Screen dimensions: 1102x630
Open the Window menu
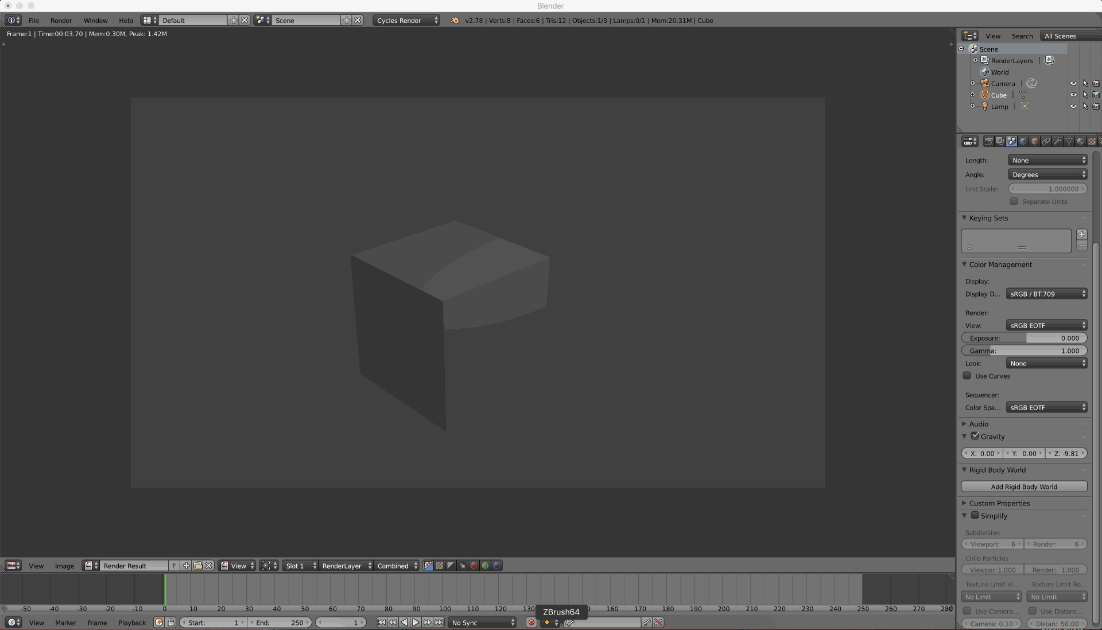[95, 20]
